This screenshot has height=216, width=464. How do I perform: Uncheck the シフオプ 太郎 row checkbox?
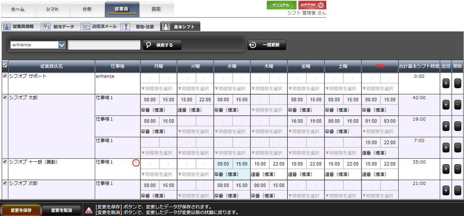click(x=4, y=97)
